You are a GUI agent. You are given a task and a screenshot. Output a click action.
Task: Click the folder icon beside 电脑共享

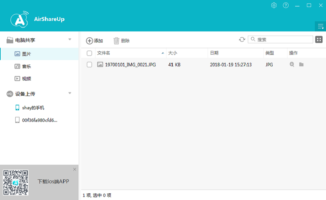[x=10, y=40]
